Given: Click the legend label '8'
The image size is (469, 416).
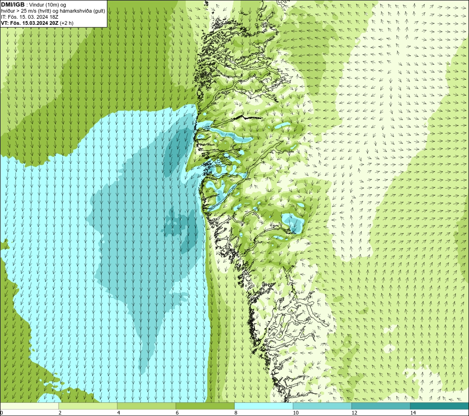Looking at the screenshot, I should pos(236,413).
